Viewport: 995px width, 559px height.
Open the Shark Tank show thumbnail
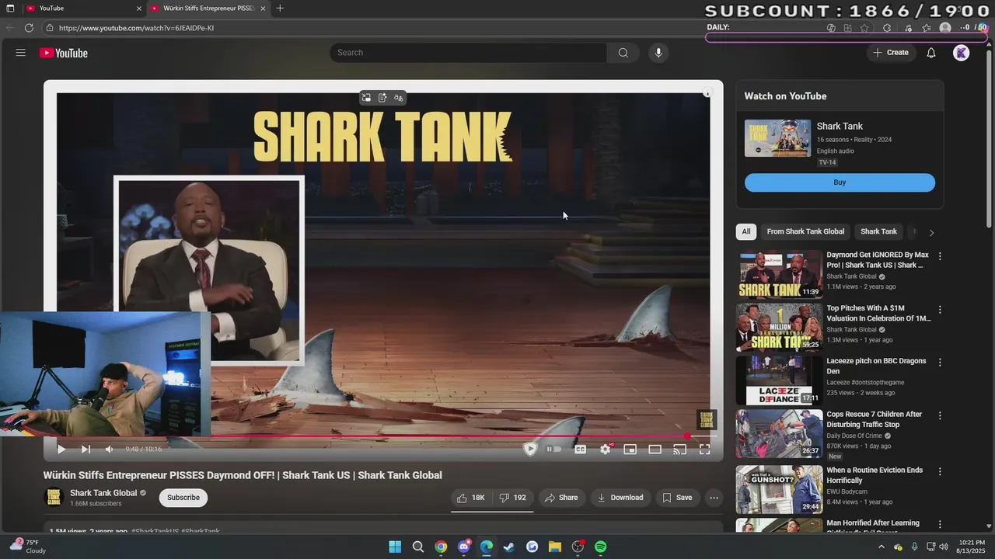click(777, 138)
